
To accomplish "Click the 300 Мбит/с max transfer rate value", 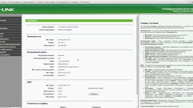I will (x=61, y=70).
